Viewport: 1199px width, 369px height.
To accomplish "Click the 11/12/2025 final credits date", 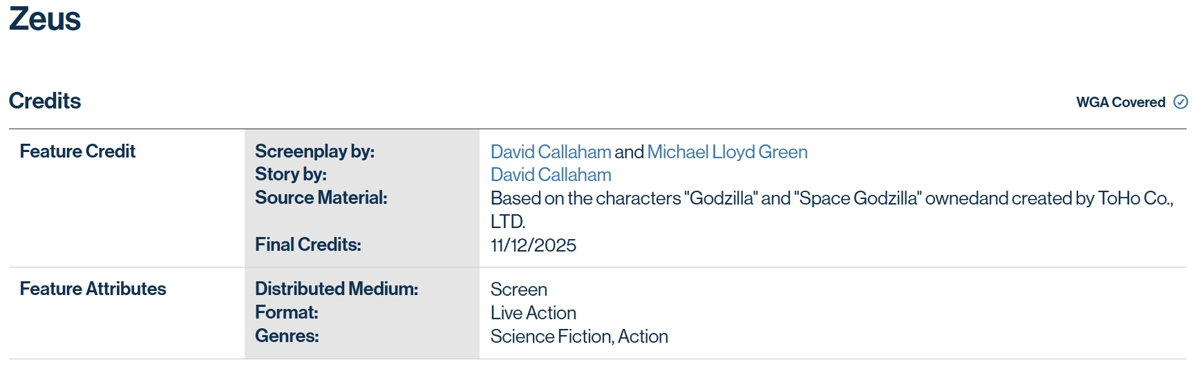I will coord(533,245).
